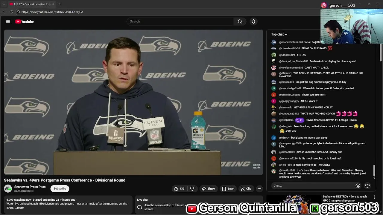Screen dimensions: 383x215
Task: Click the video title text
Action: [x=65, y=180]
